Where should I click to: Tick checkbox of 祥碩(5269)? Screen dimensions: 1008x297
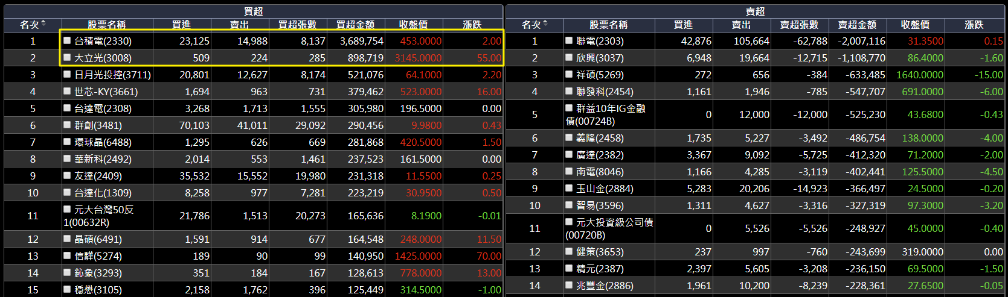tap(569, 74)
